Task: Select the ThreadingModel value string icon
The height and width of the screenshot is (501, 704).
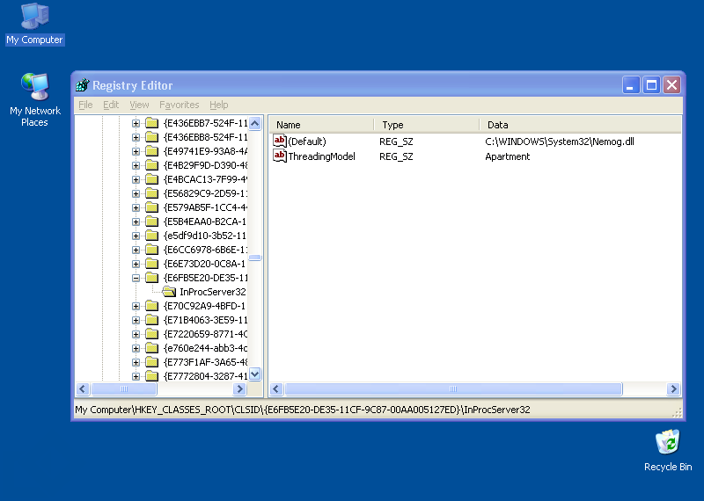Action: coord(279,156)
